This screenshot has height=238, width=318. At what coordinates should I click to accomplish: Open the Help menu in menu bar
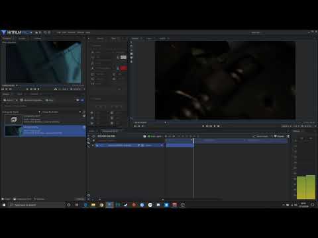[x=88, y=32]
